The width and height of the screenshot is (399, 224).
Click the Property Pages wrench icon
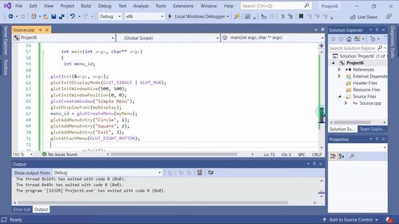coord(352,156)
